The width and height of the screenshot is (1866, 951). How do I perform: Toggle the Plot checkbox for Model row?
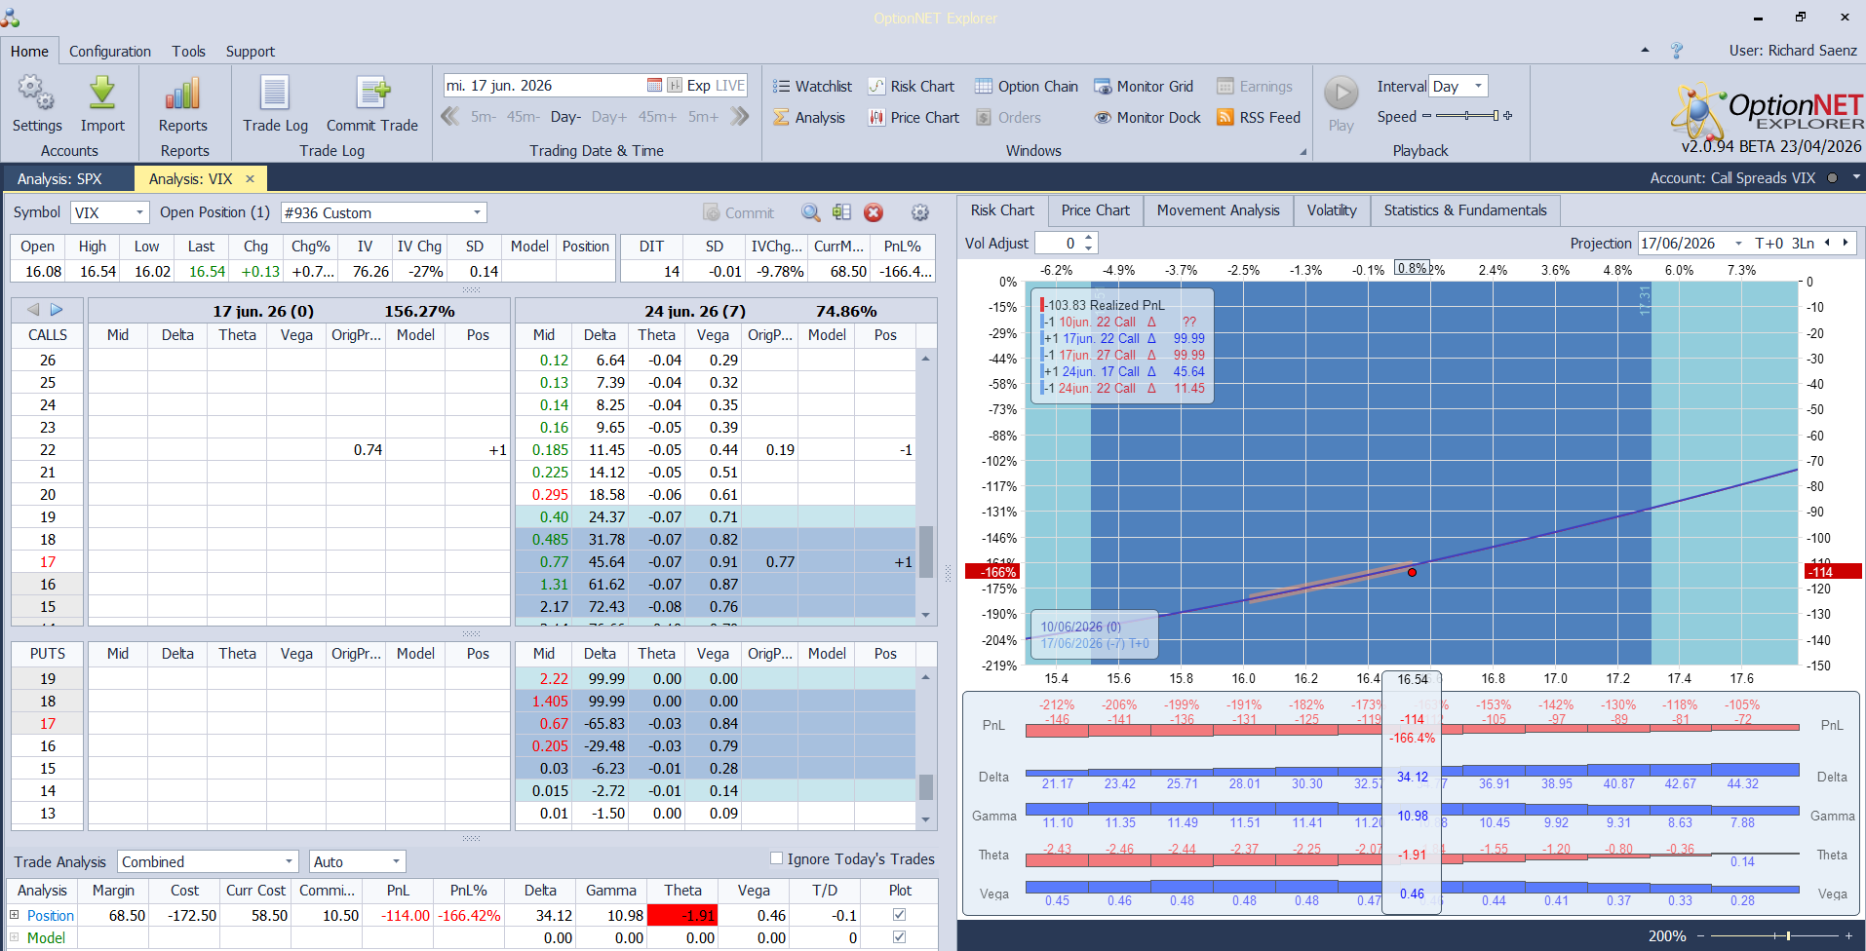coord(899,937)
